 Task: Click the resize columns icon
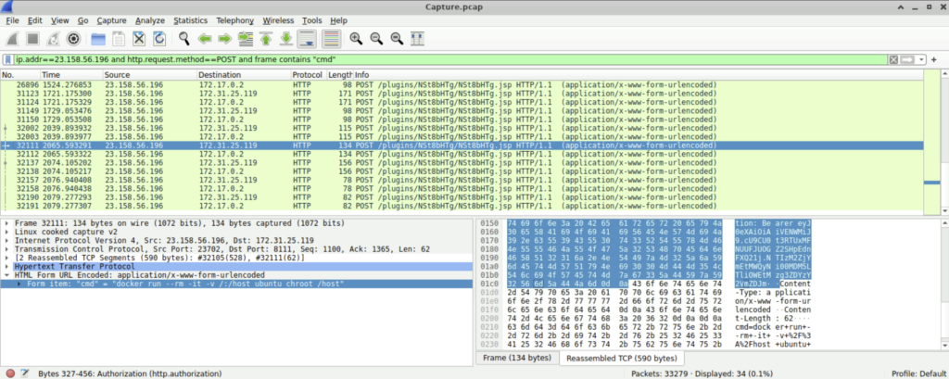(x=419, y=39)
